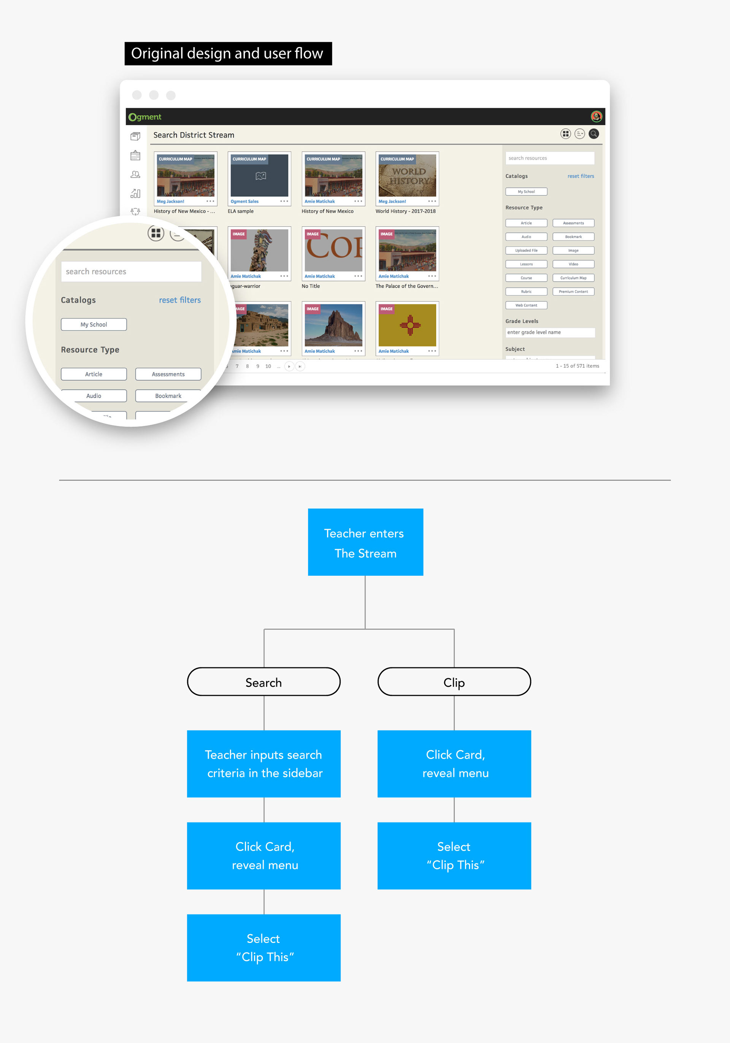Toggle the Video resource filter
The height and width of the screenshot is (1043, 730).
pyautogui.click(x=573, y=264)
